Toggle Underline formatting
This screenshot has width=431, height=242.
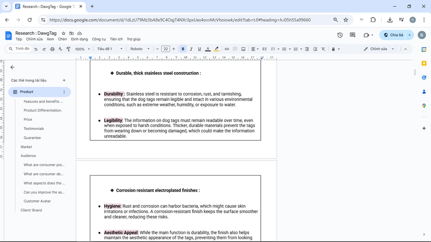pyautogui.click(x=199, y=49)
